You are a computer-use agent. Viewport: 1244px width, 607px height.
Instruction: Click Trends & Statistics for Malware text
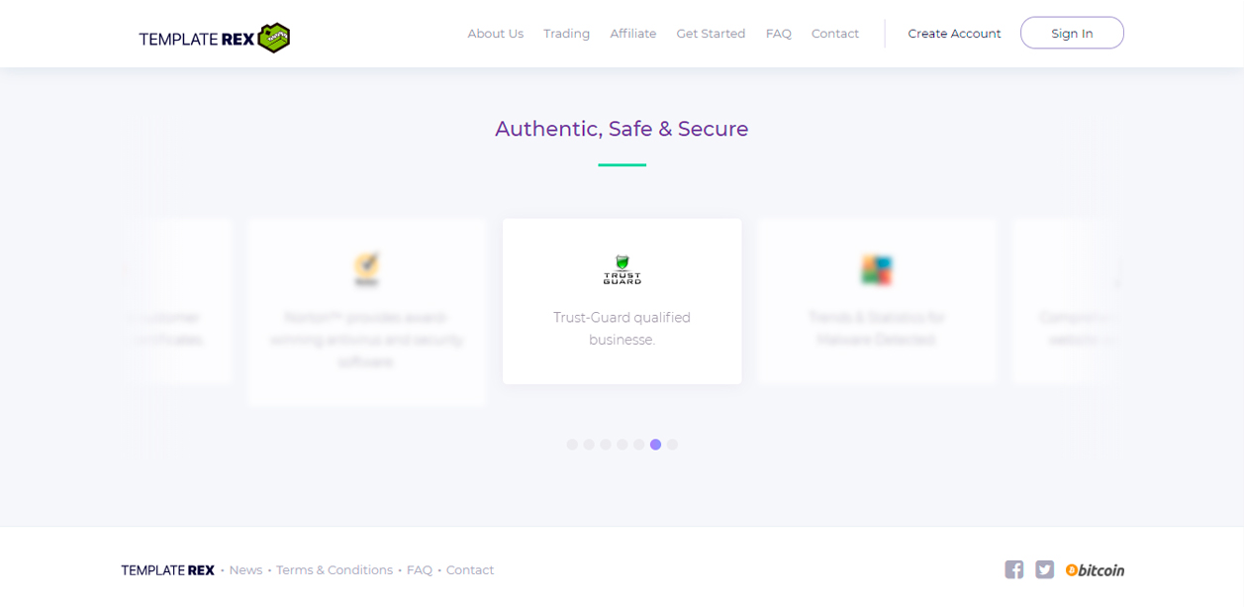(x=877, y=329)
